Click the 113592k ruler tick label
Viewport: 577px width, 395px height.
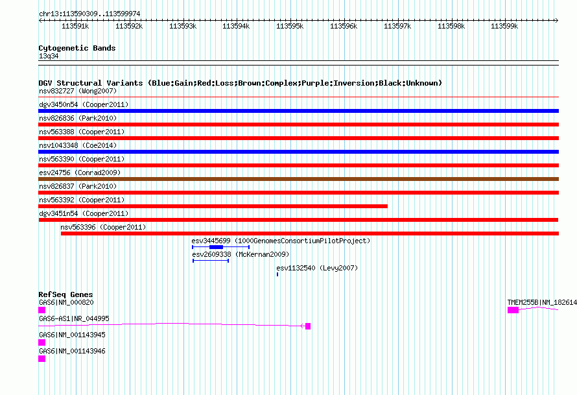coord(129,27)
